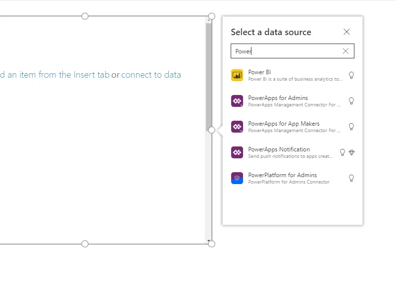Click the Power BI description text
The width and height of the screenshot is (396, 284).
pos(295,79)
